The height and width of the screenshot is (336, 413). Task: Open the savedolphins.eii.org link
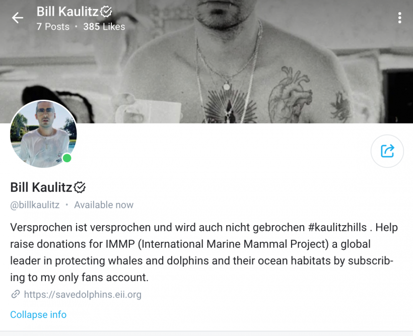pos(83,294)
